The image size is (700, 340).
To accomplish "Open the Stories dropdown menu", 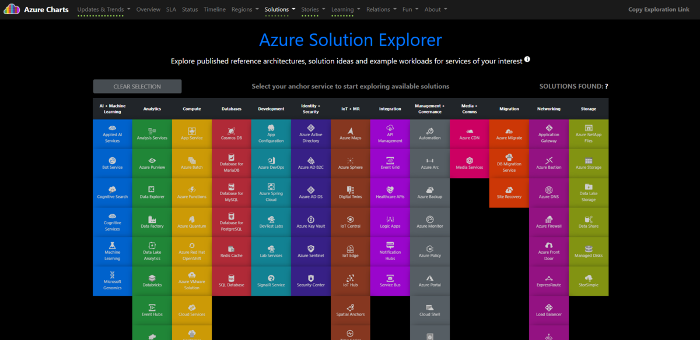I will coord(313,9).
